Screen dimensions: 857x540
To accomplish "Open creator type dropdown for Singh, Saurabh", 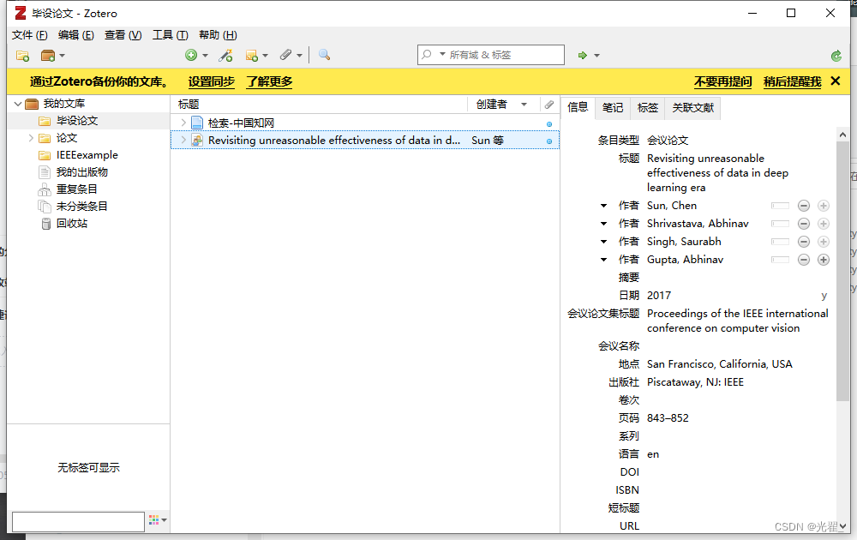I will pyautogui.click(x=603, y=242).
